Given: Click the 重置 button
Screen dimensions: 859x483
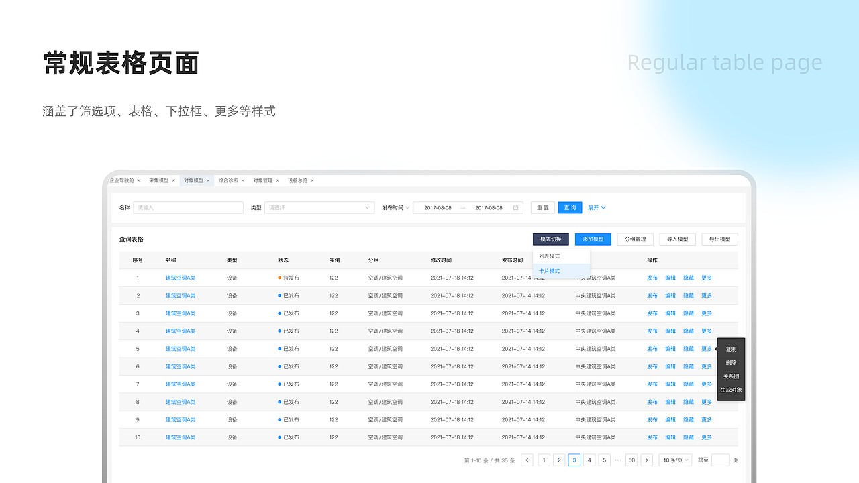Looking at the screenshot, I should pyautogui.click(x=543, y=208).
